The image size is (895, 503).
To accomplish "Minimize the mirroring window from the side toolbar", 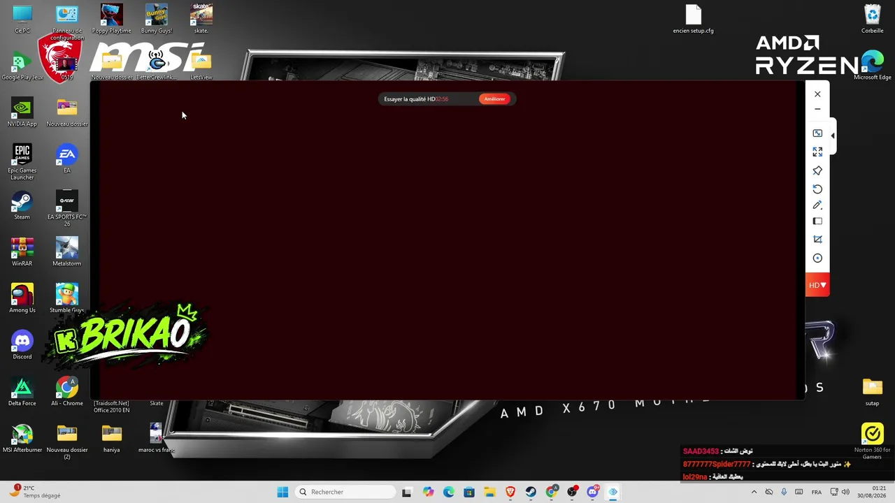I will click(x=817, y=109).
